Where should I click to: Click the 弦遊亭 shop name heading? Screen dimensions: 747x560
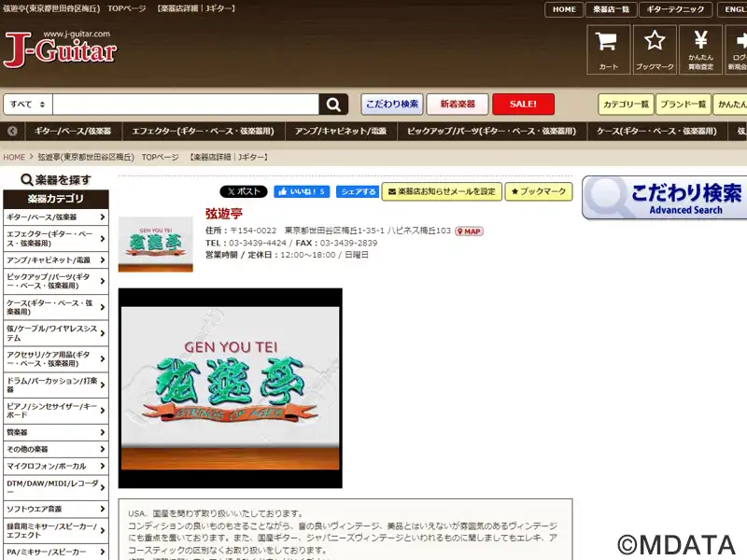(x=224, y=214)
